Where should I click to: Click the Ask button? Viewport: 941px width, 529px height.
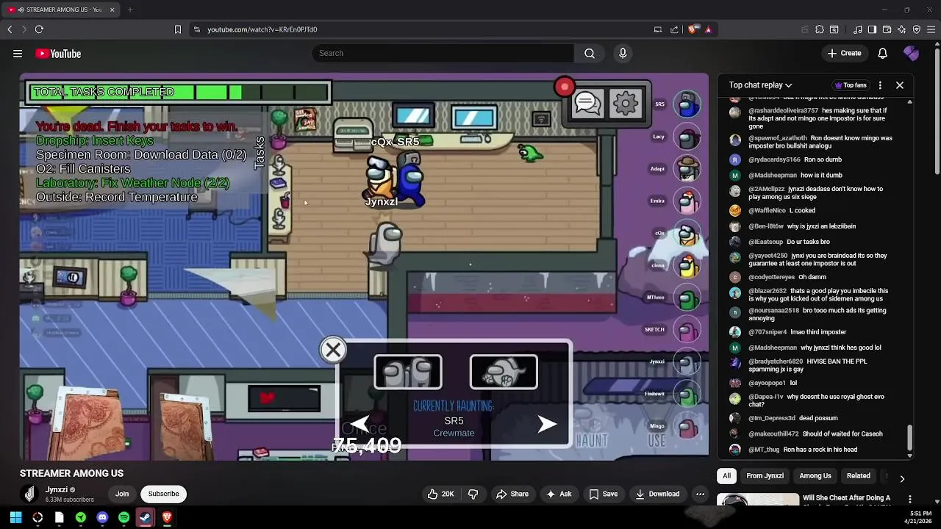pyautogui.click(x=558, y=494)
